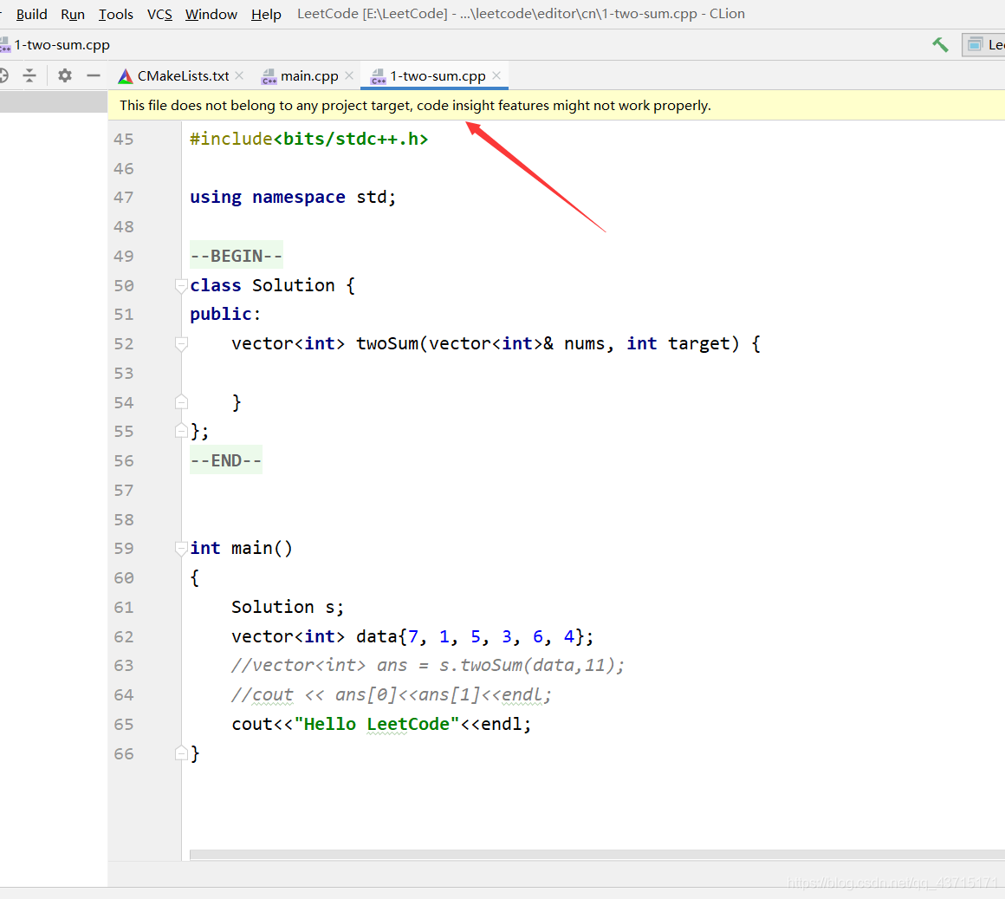Click the 1-two-sum.cpp breadcrumb in navigation bar
1005x899 pixels.
tap(61, 45)
